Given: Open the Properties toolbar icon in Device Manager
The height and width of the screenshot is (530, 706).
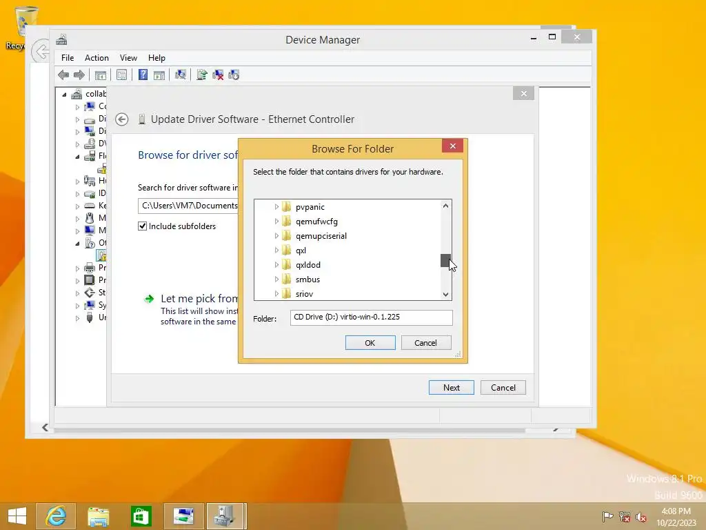Looking at the screenshot, I should [x=121, y=75].
